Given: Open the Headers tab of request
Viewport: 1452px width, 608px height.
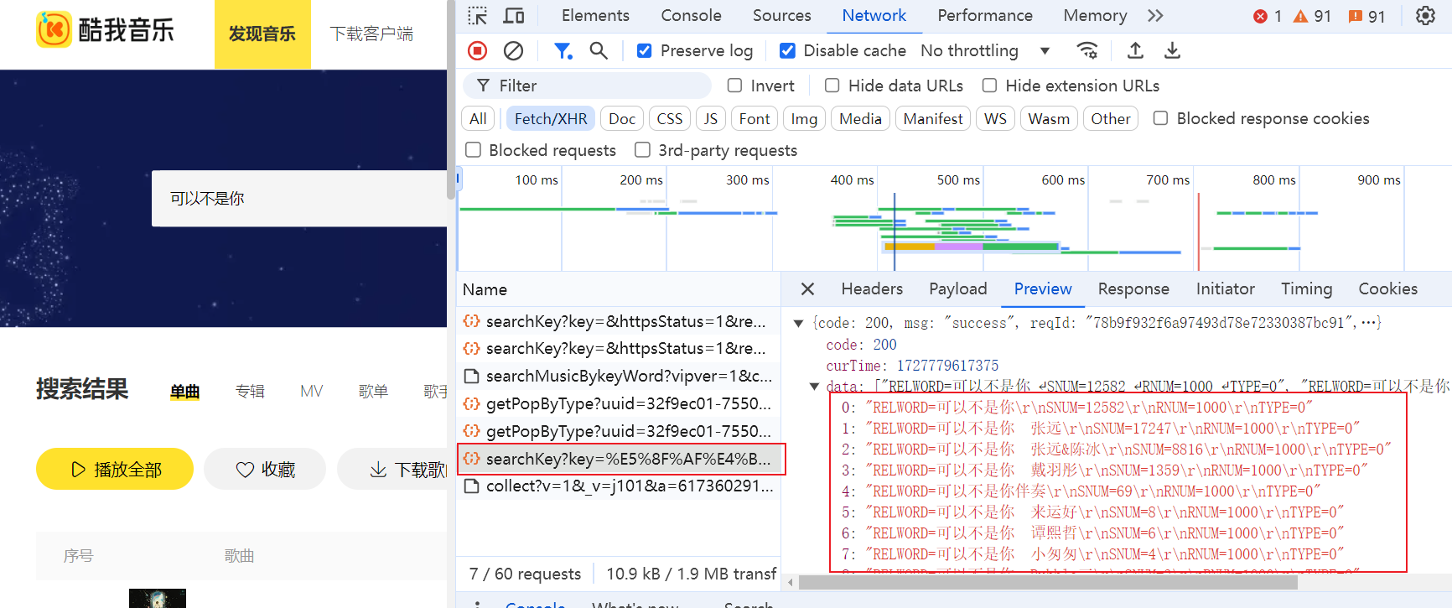Looking at the screenshot, I should (872, 289).
